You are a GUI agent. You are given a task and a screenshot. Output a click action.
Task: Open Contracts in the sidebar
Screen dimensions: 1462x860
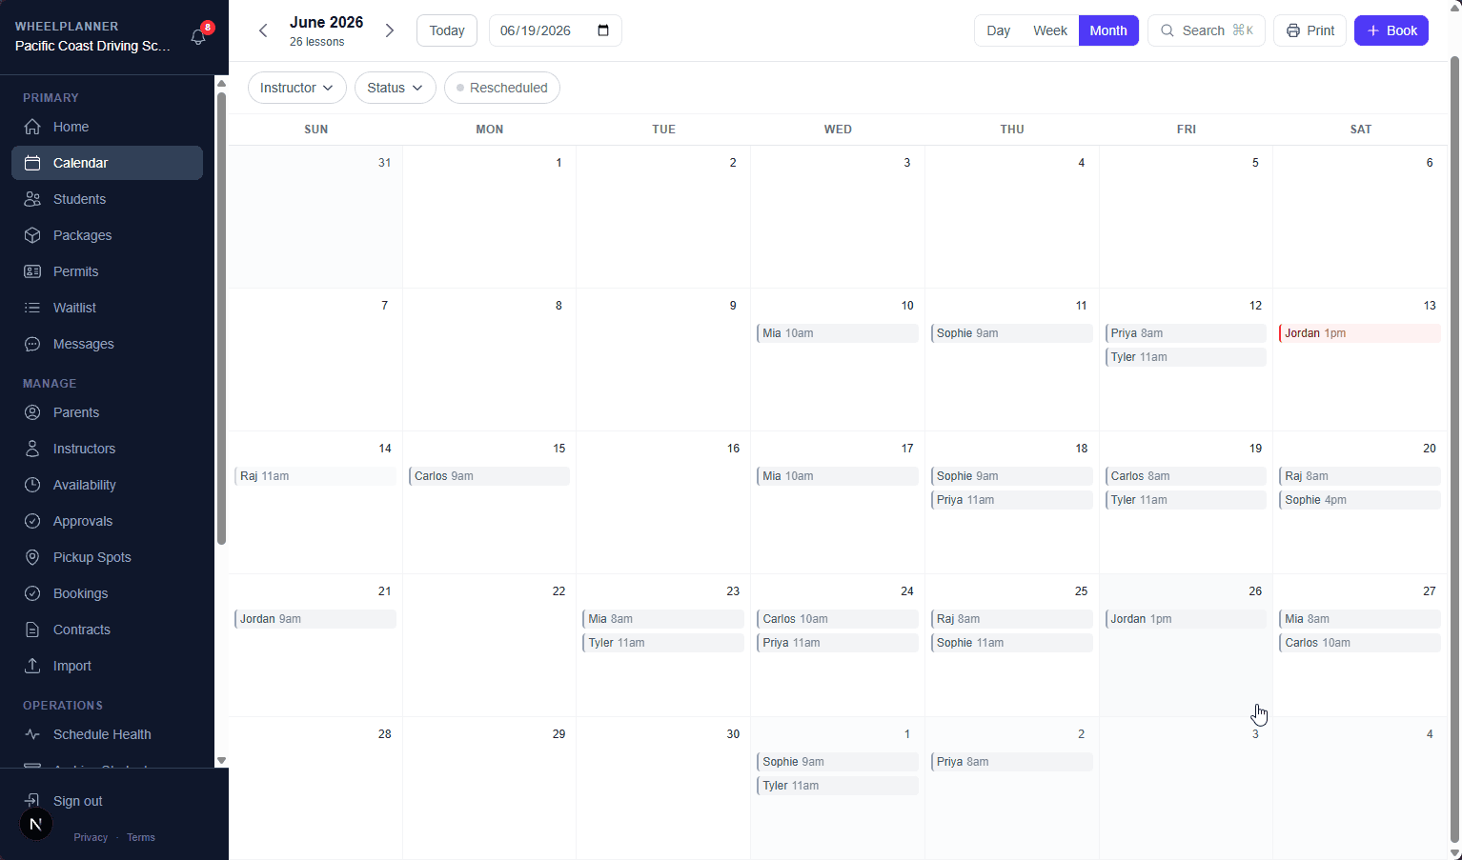pos(107,630)
